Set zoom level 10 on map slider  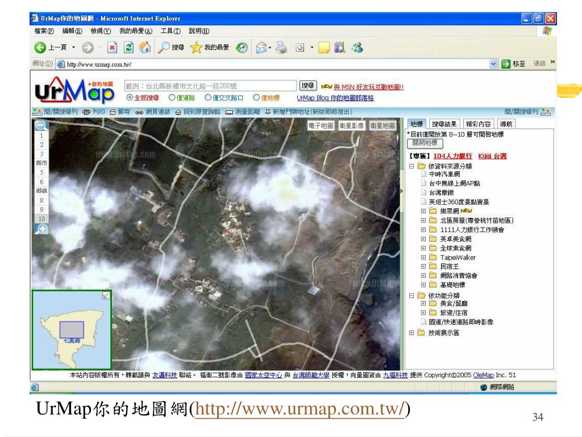[41, 219]
